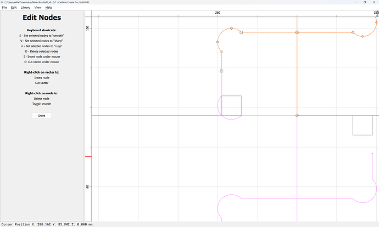Select the diamond node atop the dashed vertical segment
379x227 pixels.
coord(222,52)
